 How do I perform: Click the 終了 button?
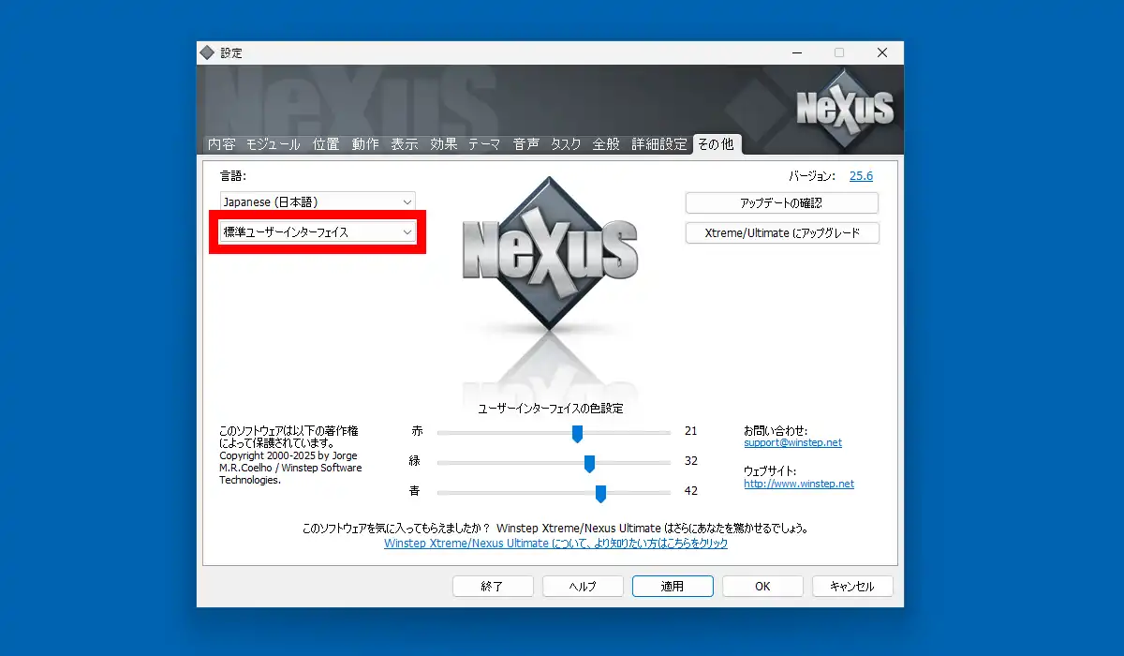[493, 586]
